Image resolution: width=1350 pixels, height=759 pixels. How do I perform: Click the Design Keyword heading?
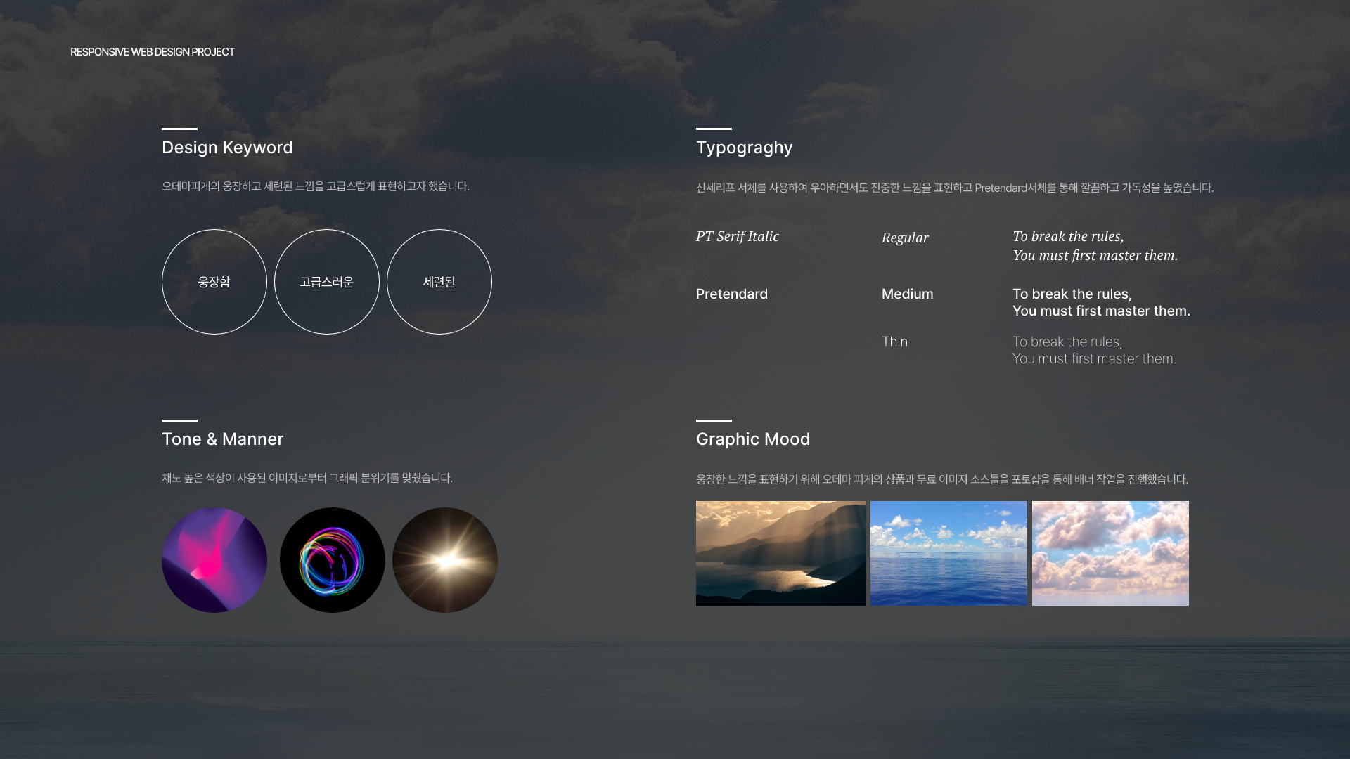pyautogui.click(x=227, y=148)
